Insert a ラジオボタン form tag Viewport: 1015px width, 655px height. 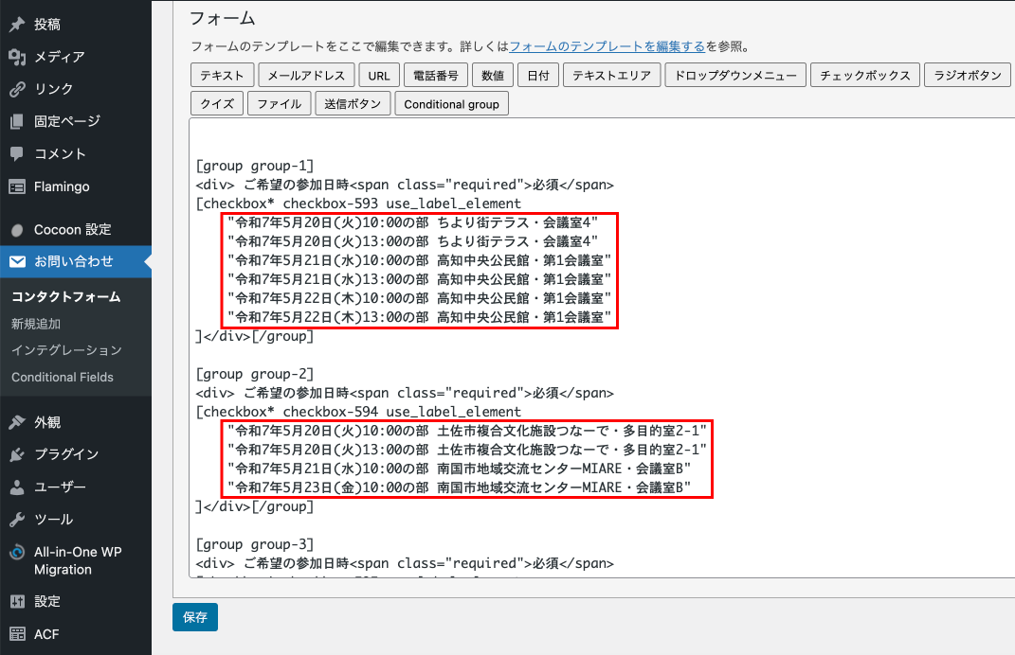tap(967, 76)
